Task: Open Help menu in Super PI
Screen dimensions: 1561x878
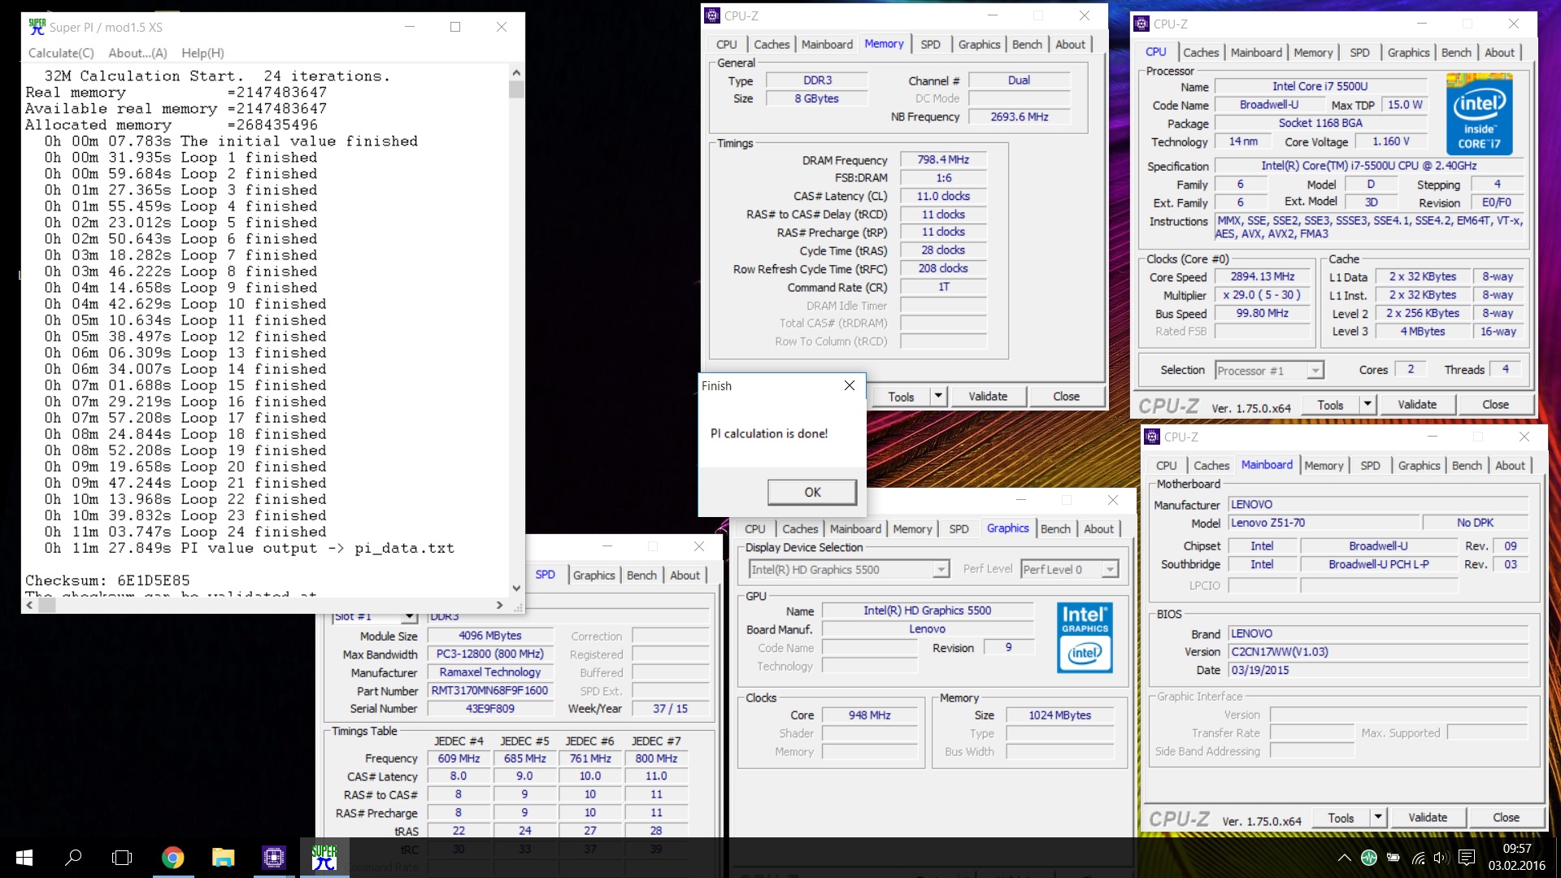Action: pyautogui.click(x=202, y=53)
